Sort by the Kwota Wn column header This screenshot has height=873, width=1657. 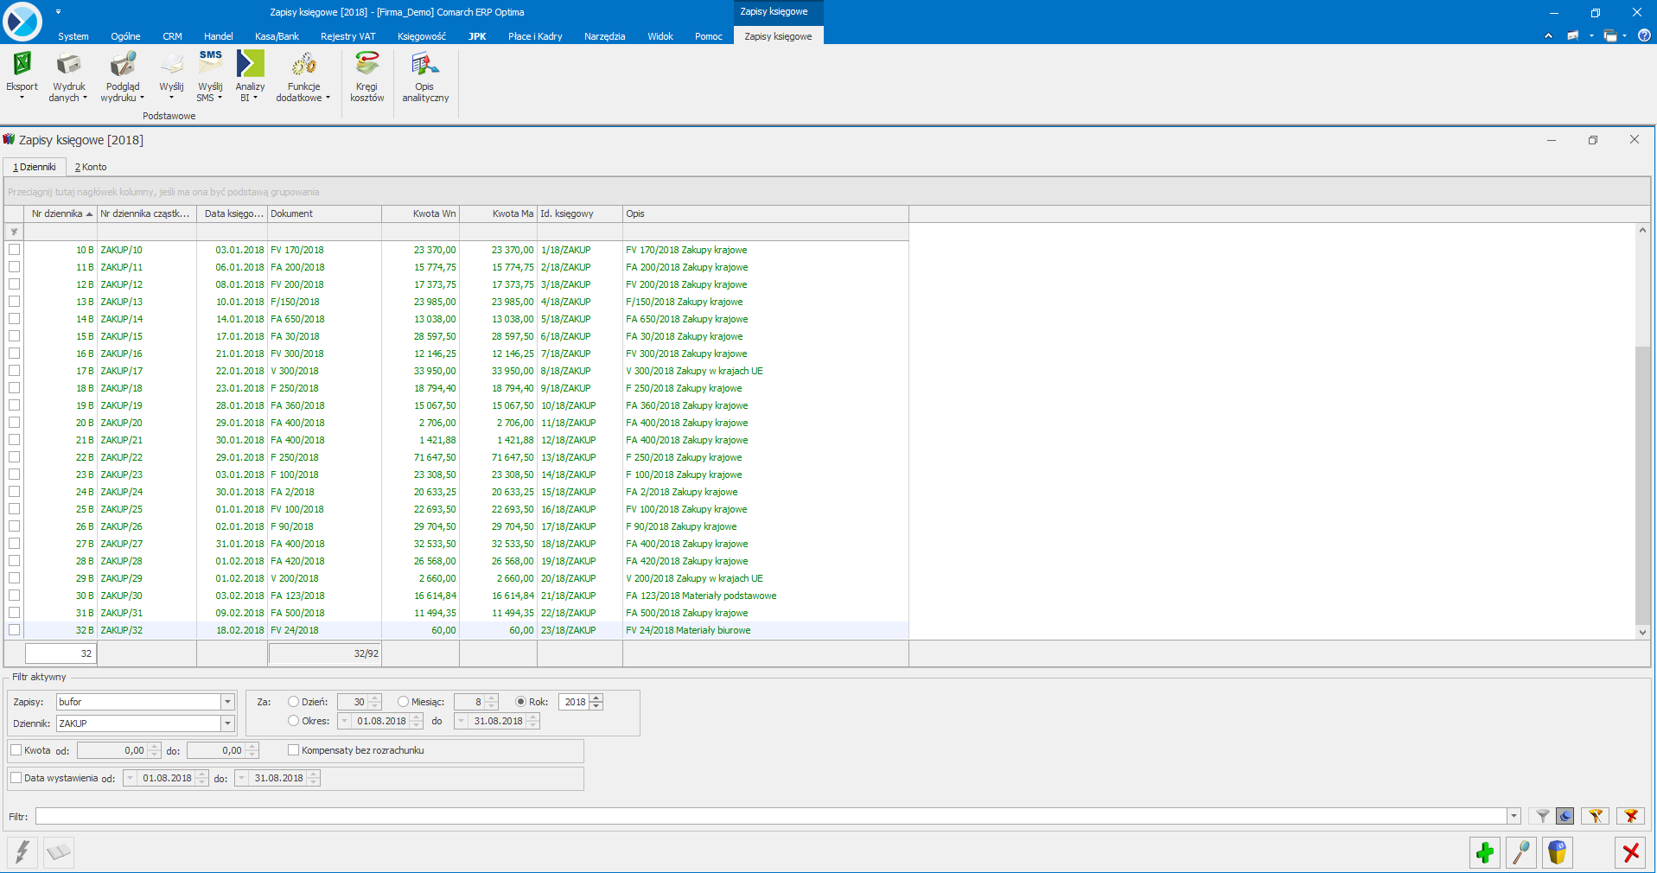[x=420, y=213]
